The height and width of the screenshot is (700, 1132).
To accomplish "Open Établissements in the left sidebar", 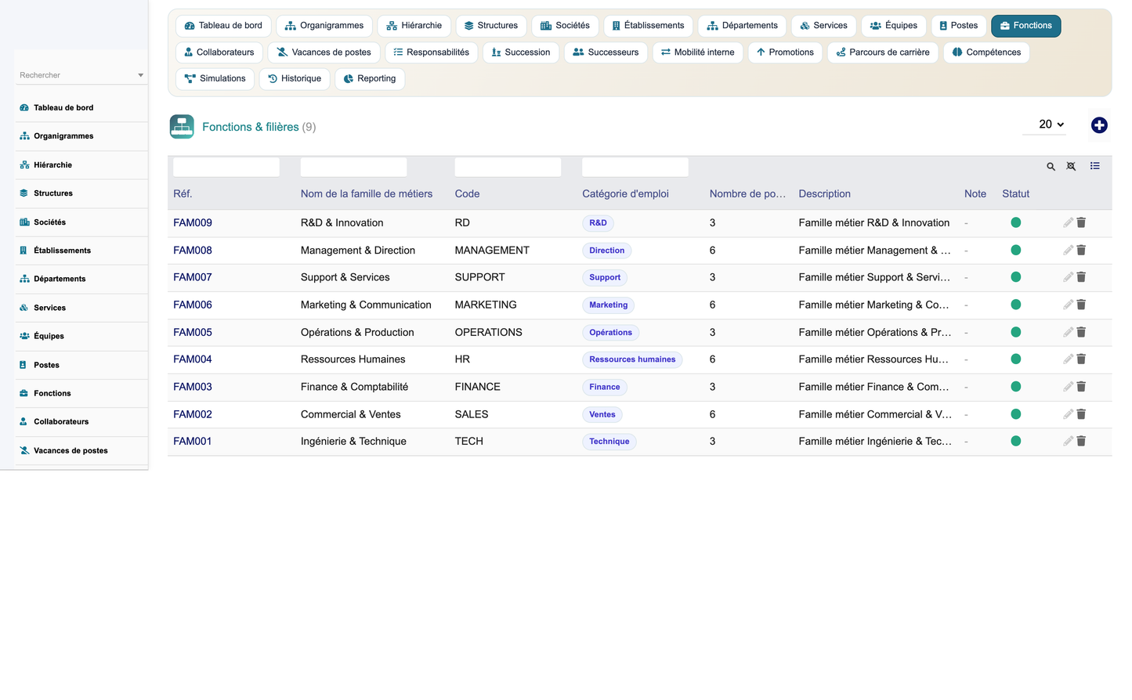I will 81,251.
